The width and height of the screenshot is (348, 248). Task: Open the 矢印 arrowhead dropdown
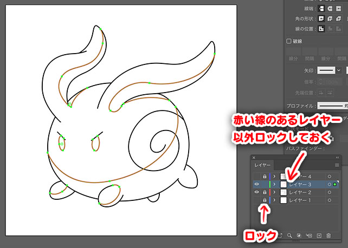click(x=339, y=70)
